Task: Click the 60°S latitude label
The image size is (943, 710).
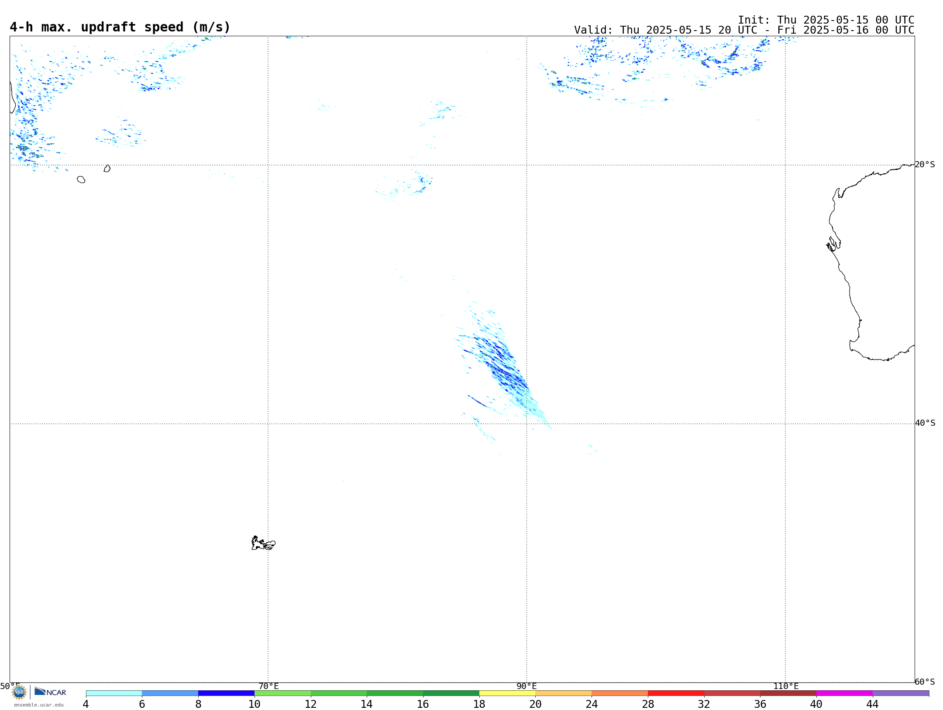Action: tap(925, 682)
